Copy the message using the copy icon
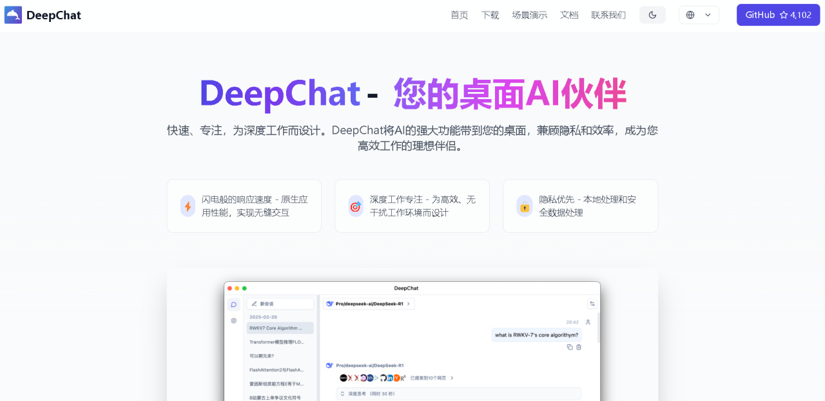Image resolution: width=825 pixels, height=401 pixels. point(570,347)
